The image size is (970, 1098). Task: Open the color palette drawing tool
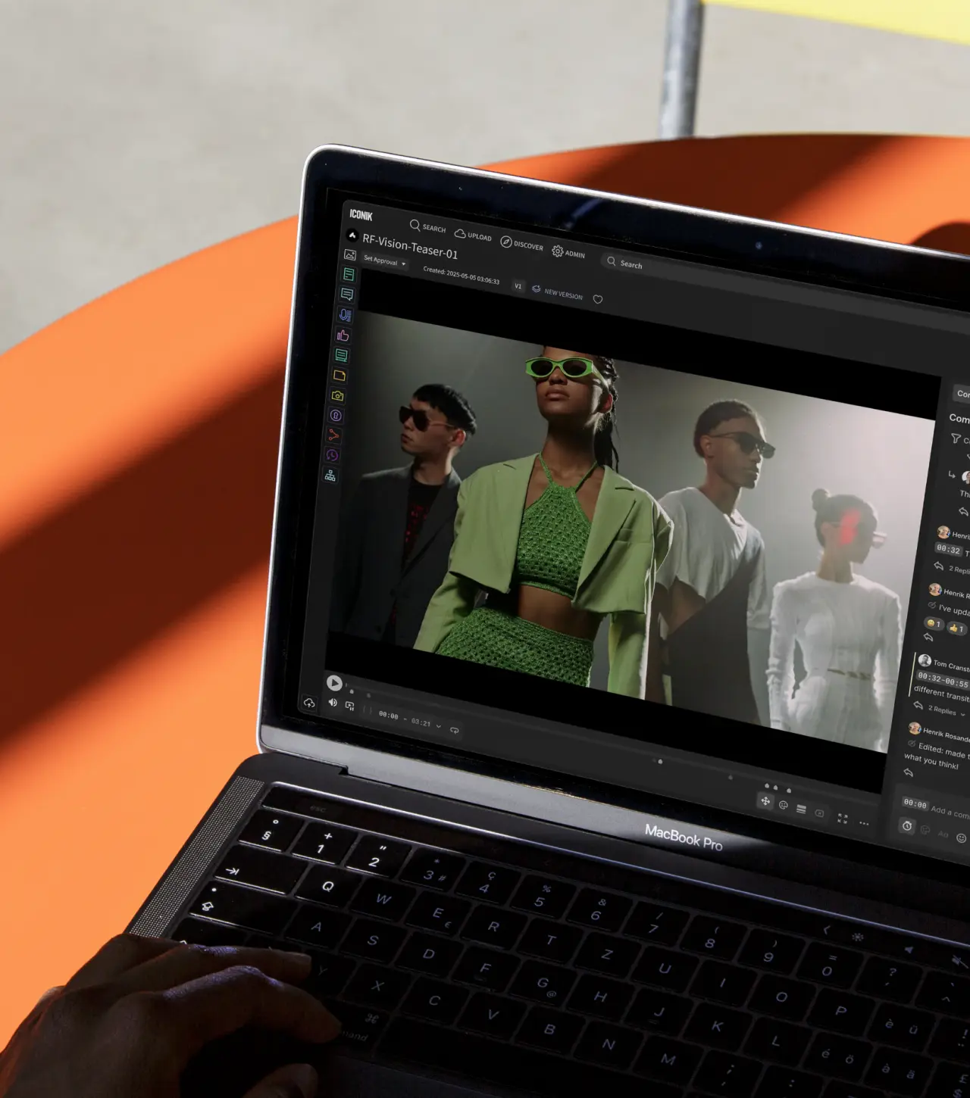(784, 805)
